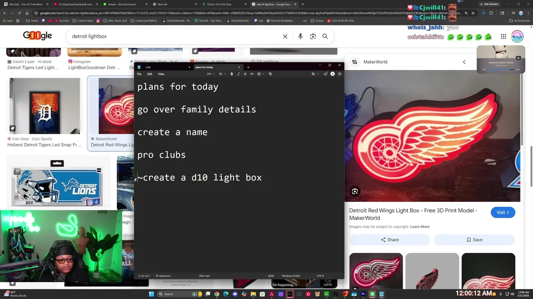Click the 'pro clubs' line in Notepad

162,155
